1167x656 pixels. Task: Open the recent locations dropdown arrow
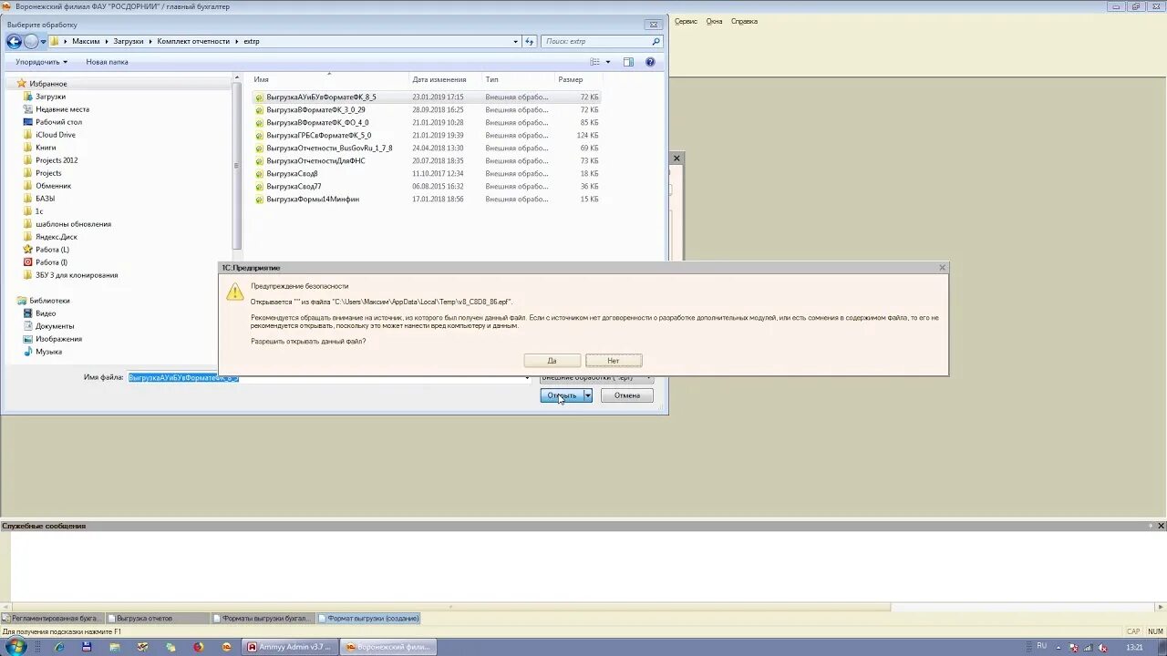coord(44,42)
